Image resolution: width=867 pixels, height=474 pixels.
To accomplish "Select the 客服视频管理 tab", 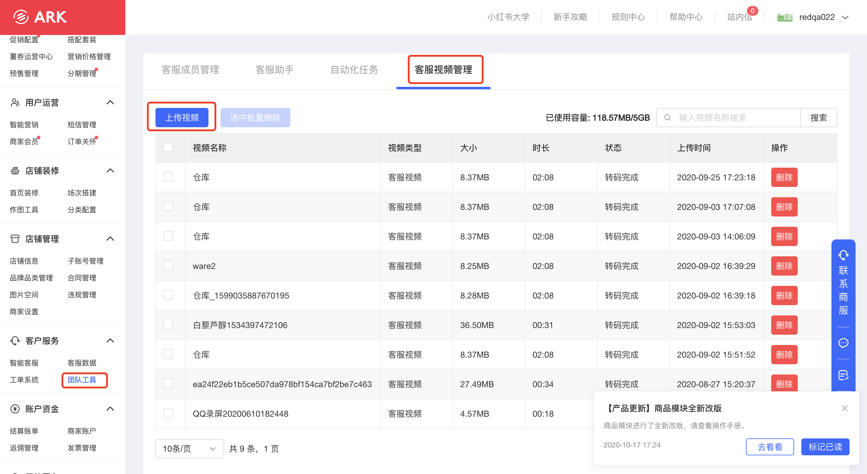I will (443, 70).
